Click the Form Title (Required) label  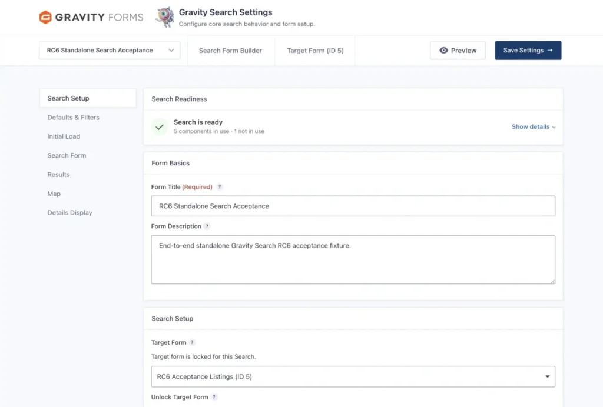[x=181, y=187]
